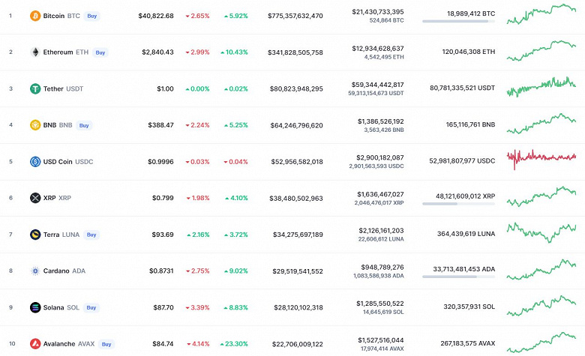Click the Bitcoin coin logo icon
585x356 pixels.
(34, 16)
